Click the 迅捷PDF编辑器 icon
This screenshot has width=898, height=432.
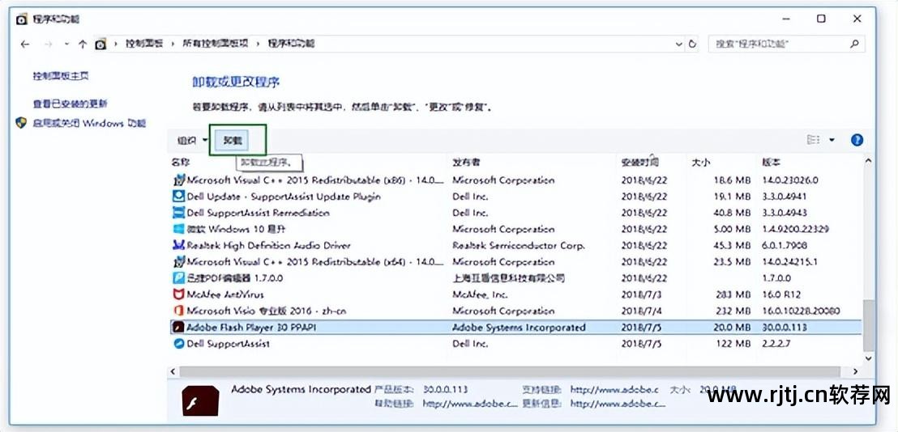tap(178, 278)
